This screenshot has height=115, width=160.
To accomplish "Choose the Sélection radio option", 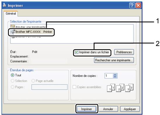I will 13,81.
